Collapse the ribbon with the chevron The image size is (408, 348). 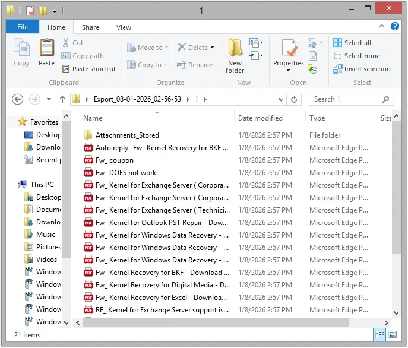pos(382,26)
